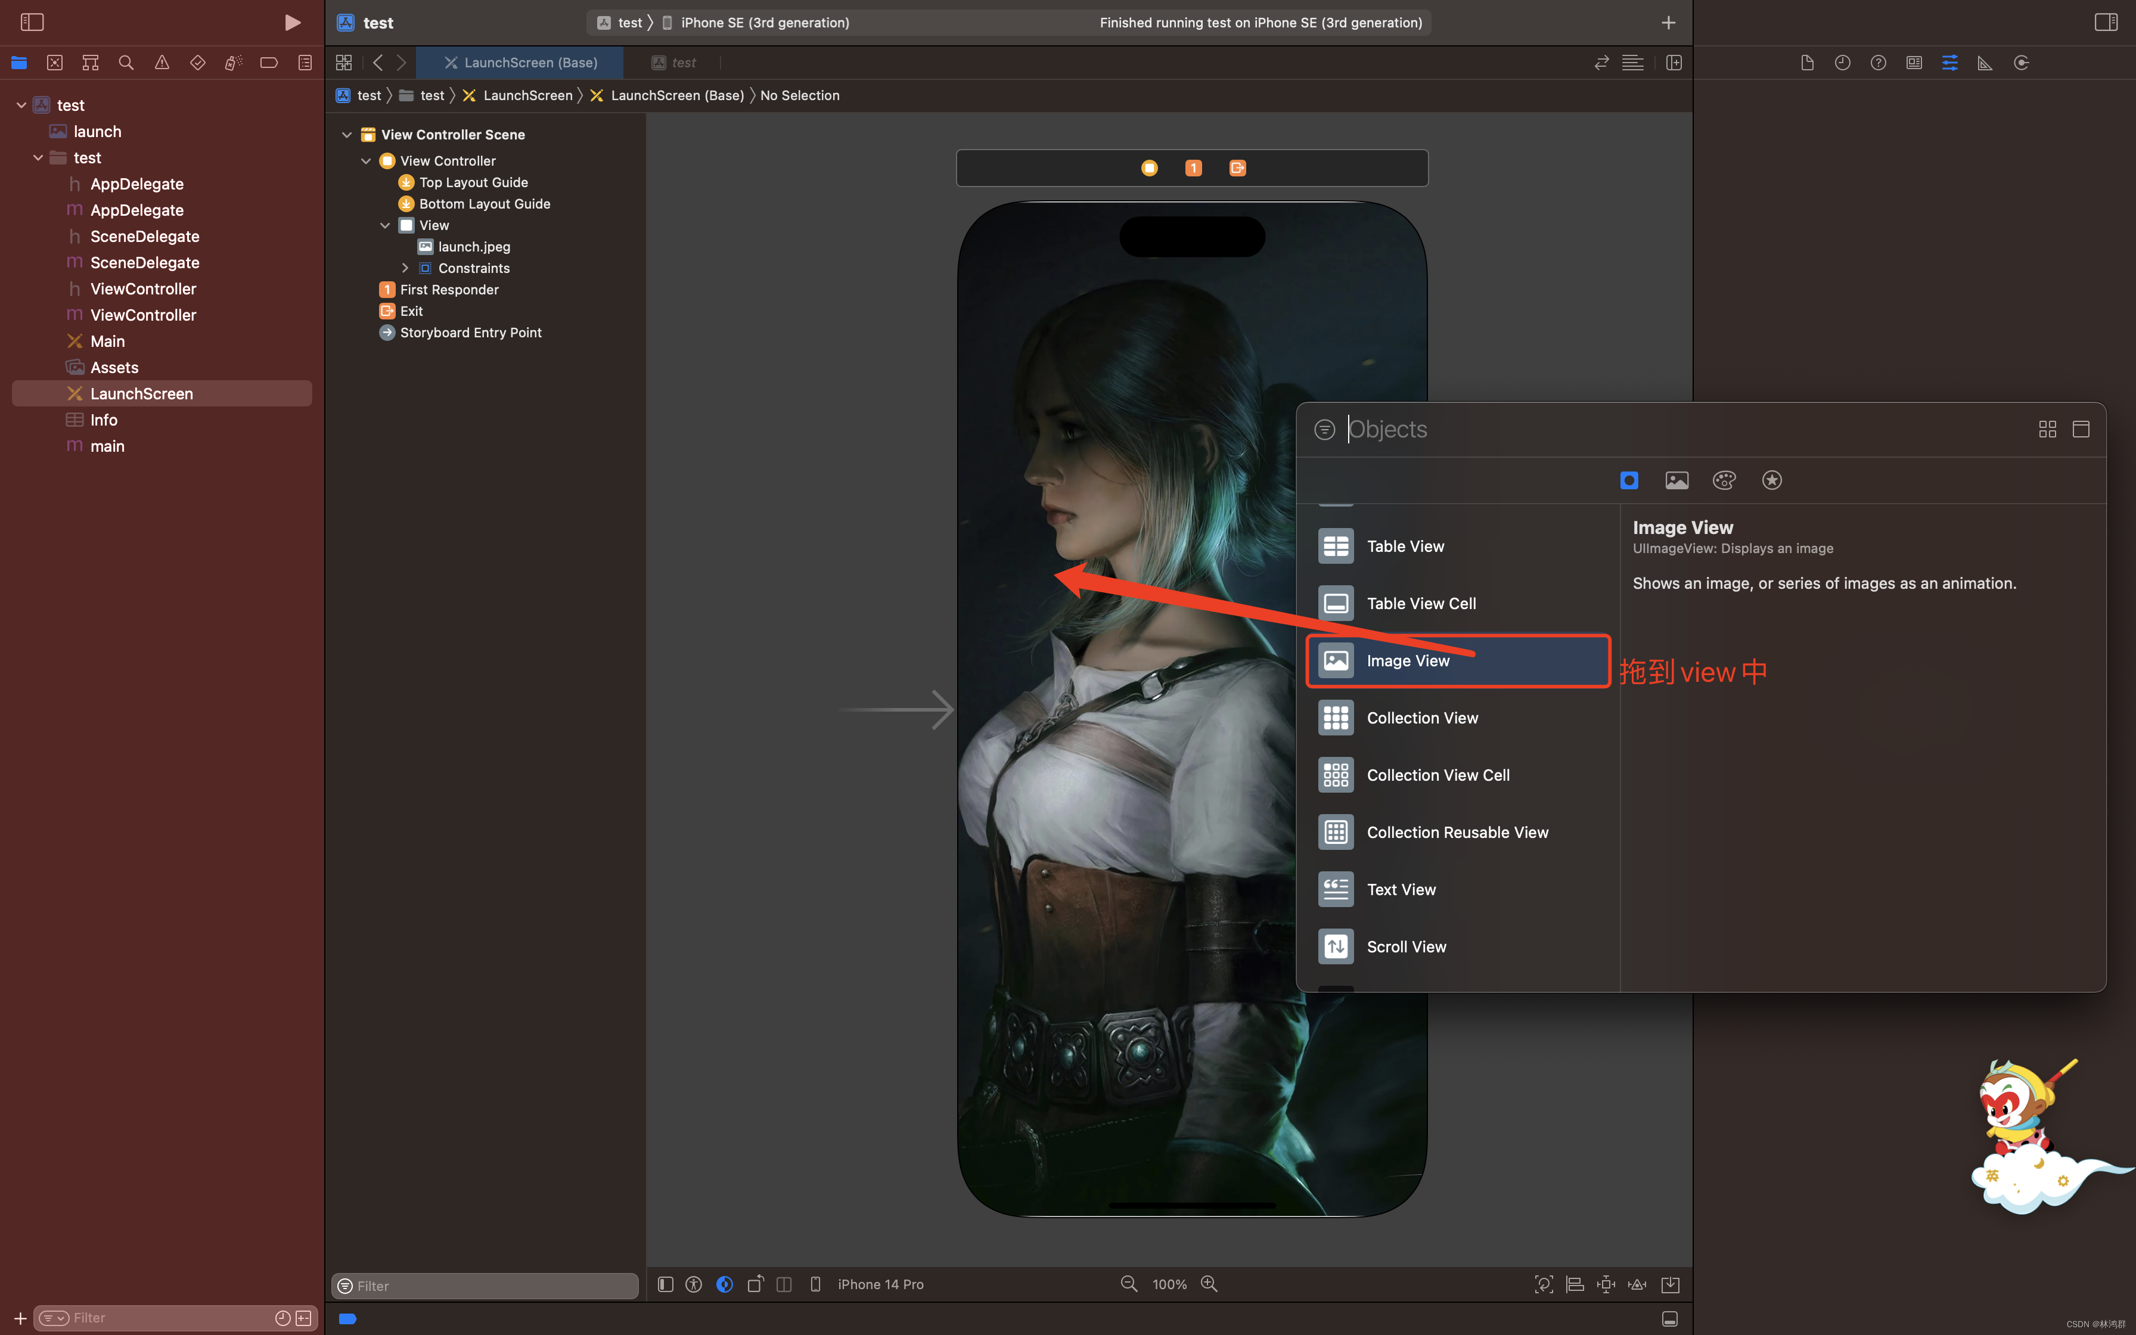Screen dimensions: 2136x1335
Task: Open the Library with the plus button
Action: pyautogui.click(x=1668, y=22)
